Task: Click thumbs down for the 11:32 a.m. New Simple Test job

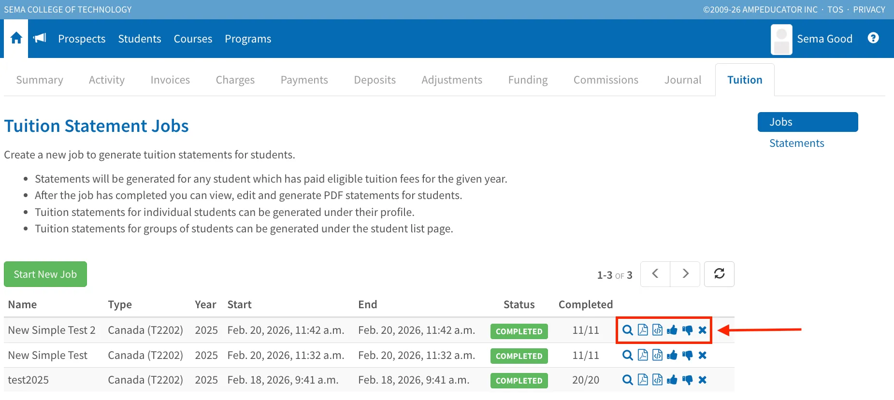Action: (688, 356)
